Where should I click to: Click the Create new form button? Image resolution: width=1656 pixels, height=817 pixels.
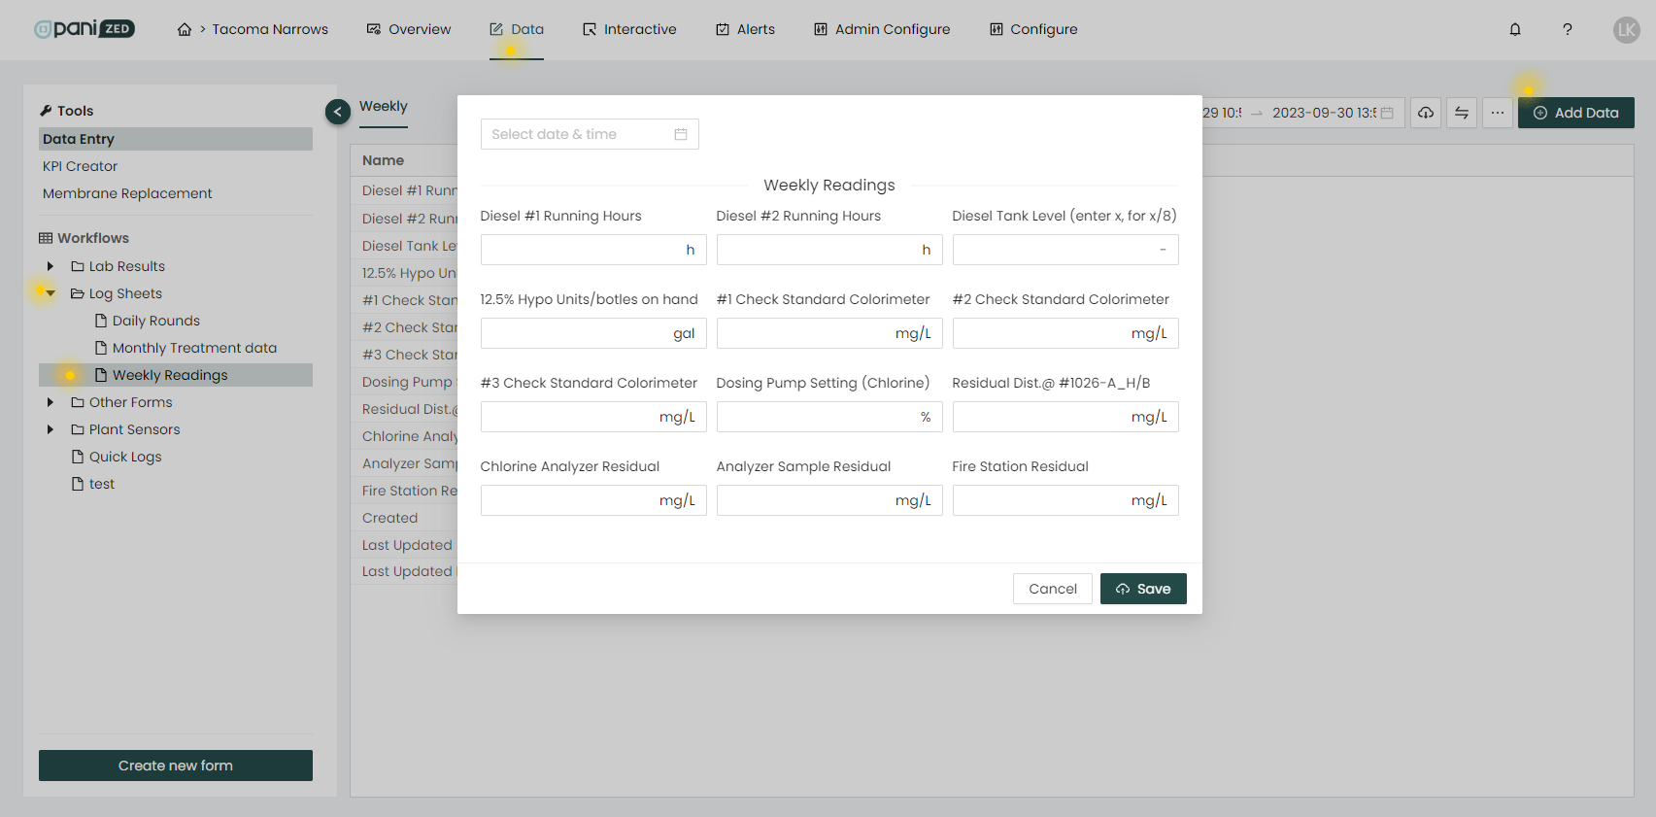pyautogui.click(x=176, y=766)
